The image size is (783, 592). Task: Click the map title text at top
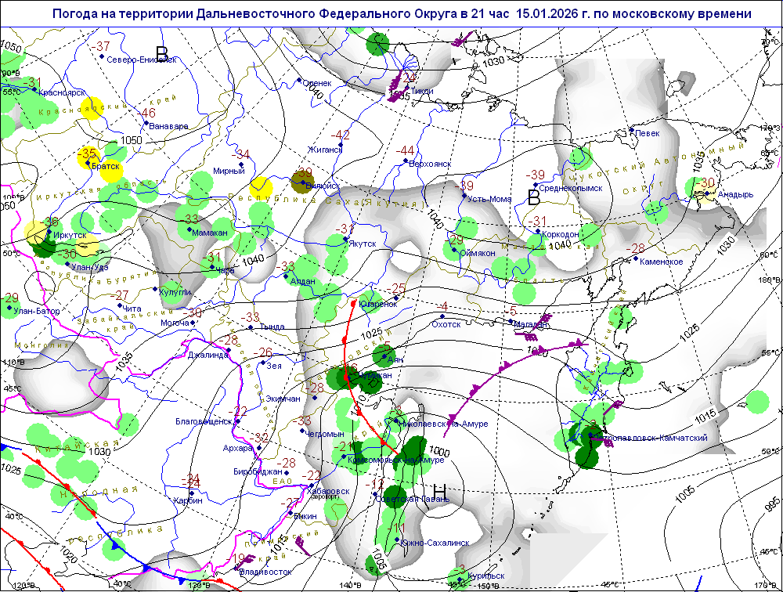pyautogui.click(x=402, y=14)
